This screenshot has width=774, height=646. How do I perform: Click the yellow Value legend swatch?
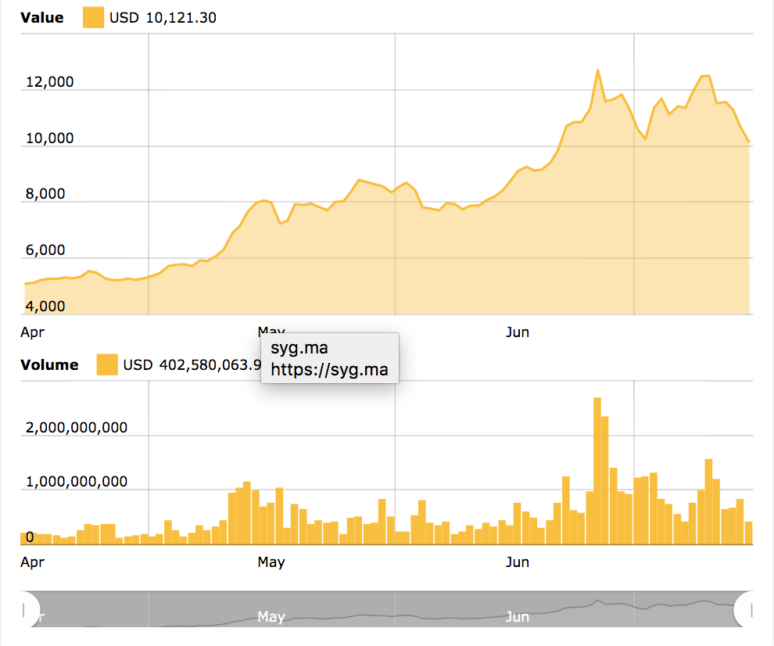[x=94, y=16]
